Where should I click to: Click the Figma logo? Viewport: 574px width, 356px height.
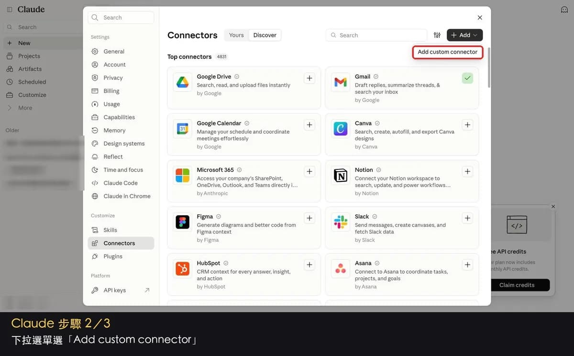pos(182,222)
